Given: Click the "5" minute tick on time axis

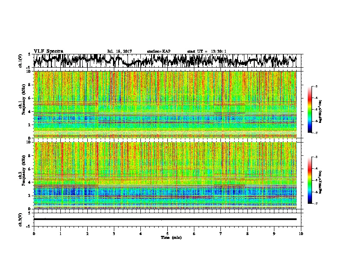Looking at the screenshot, I should click(167, 234).
